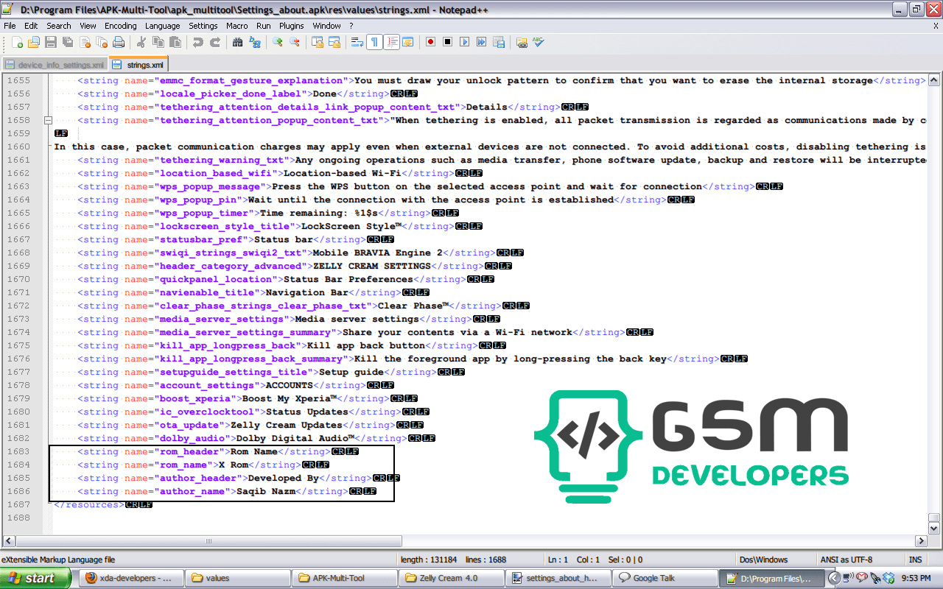Click Run macro multiple times icon
The image size is (943, 589).
pyautogui.click(x=481, y=42)
